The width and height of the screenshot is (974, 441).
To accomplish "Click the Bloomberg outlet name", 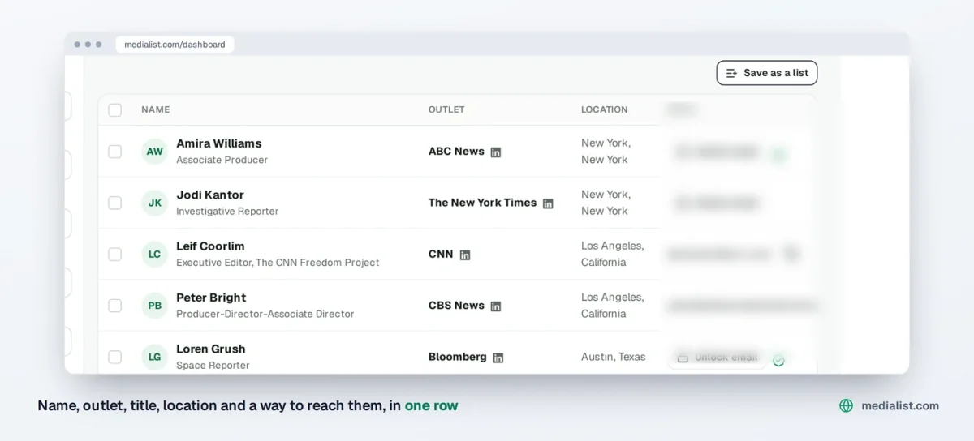I will coord(458,357).
